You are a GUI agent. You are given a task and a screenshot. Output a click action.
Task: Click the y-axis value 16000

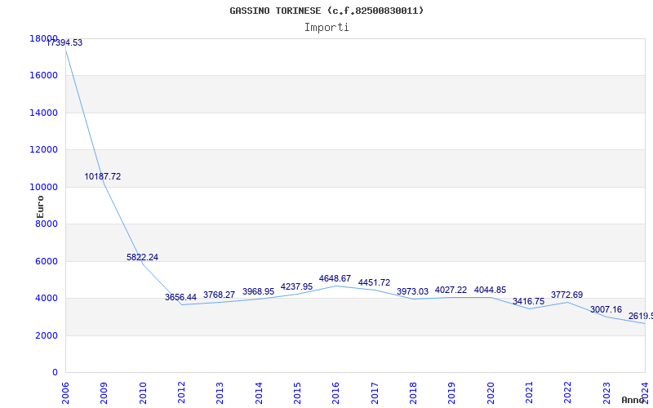(43, 75)
